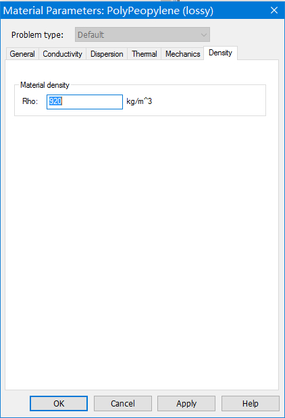Viewport: 285px width, 418px height.
Task: Apply the material density value
Action: (186, 403)
